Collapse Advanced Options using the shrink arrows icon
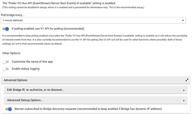Viewport: 192px width, 115px height. point(187,80)
